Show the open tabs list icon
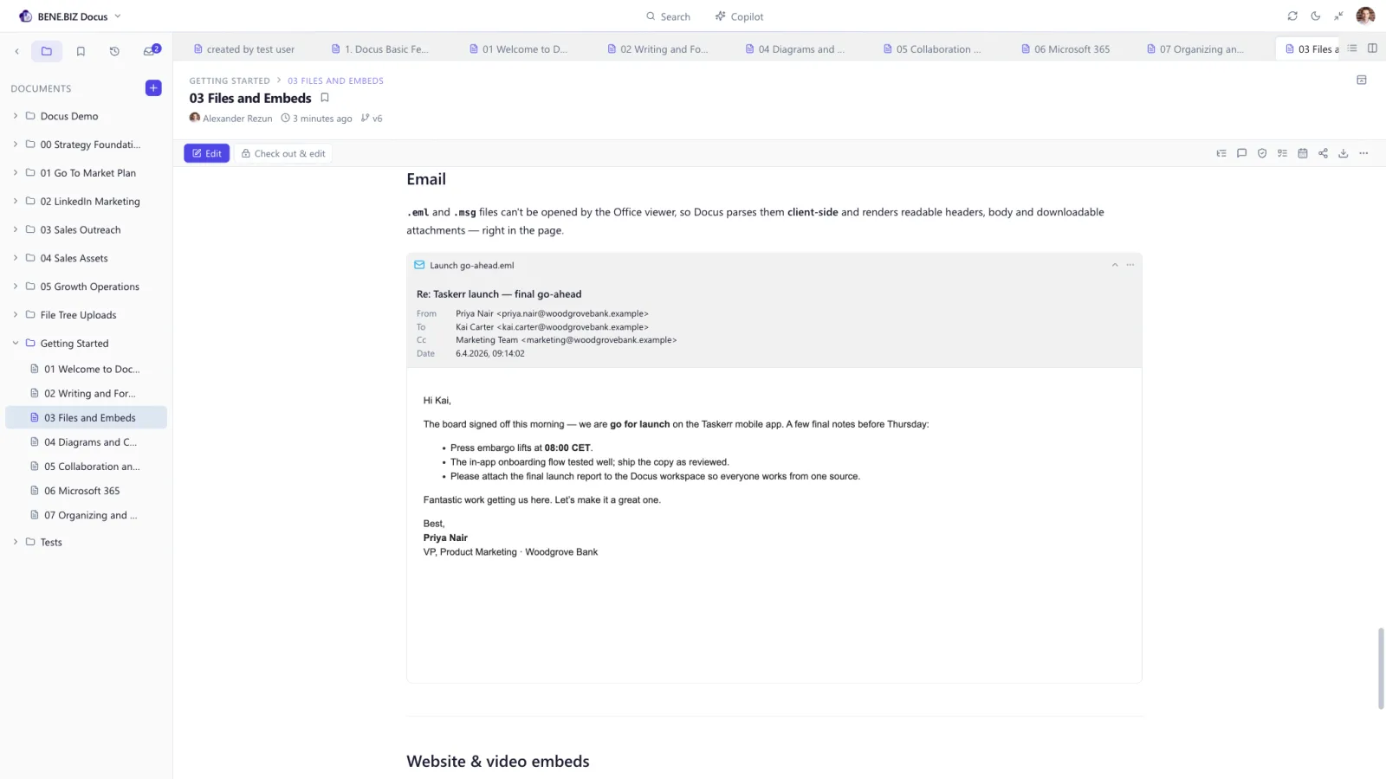 (x=1352, y=48)
